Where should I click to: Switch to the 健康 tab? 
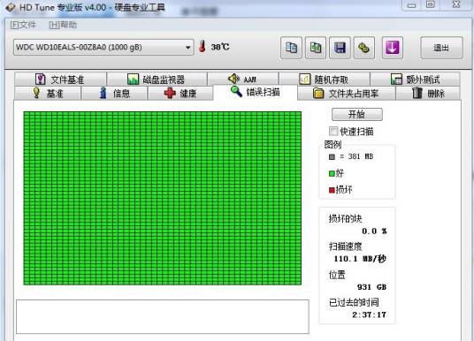point(180,93)
